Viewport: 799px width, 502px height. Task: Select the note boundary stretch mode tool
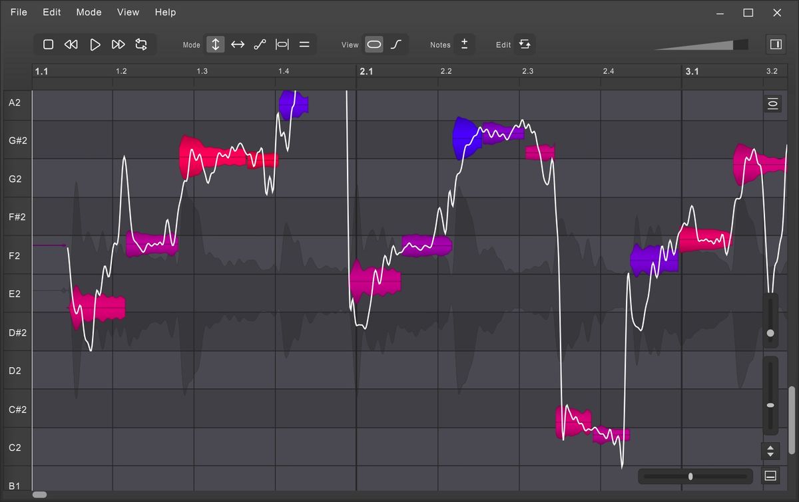[x=282, y=45]
